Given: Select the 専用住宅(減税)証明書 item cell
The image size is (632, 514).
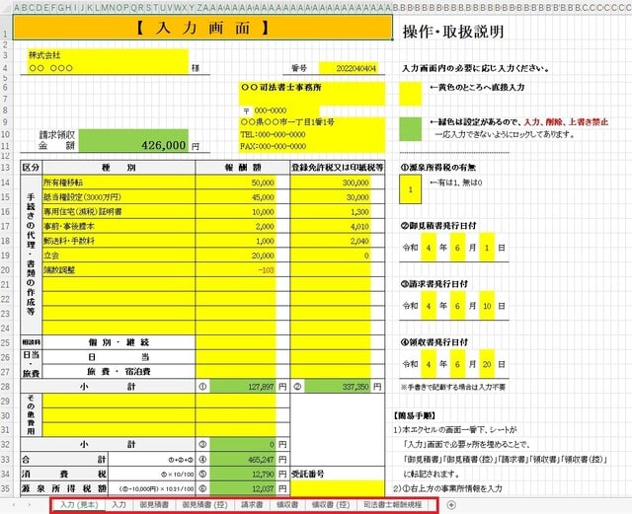Looking at the screenshot, I should click(118, 211).
